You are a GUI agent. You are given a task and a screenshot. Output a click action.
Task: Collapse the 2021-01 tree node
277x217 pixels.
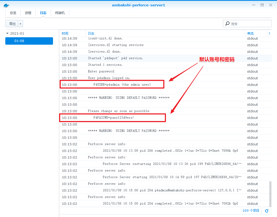(x=7, y=33)
